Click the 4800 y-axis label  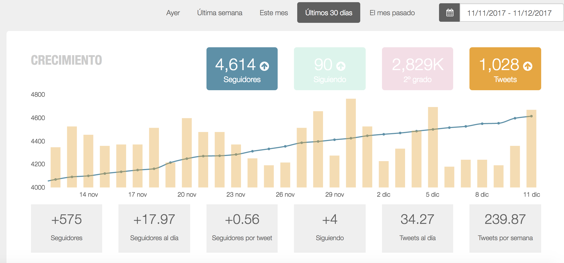38,95
